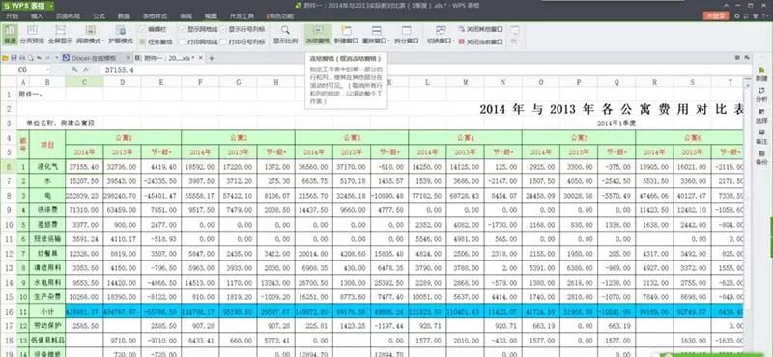
Task: Click the 未登录 login button
Action: pyautogui.click(x=716, y=16)
